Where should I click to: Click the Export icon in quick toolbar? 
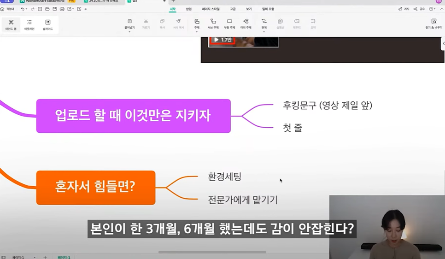(x=69, y=9)
